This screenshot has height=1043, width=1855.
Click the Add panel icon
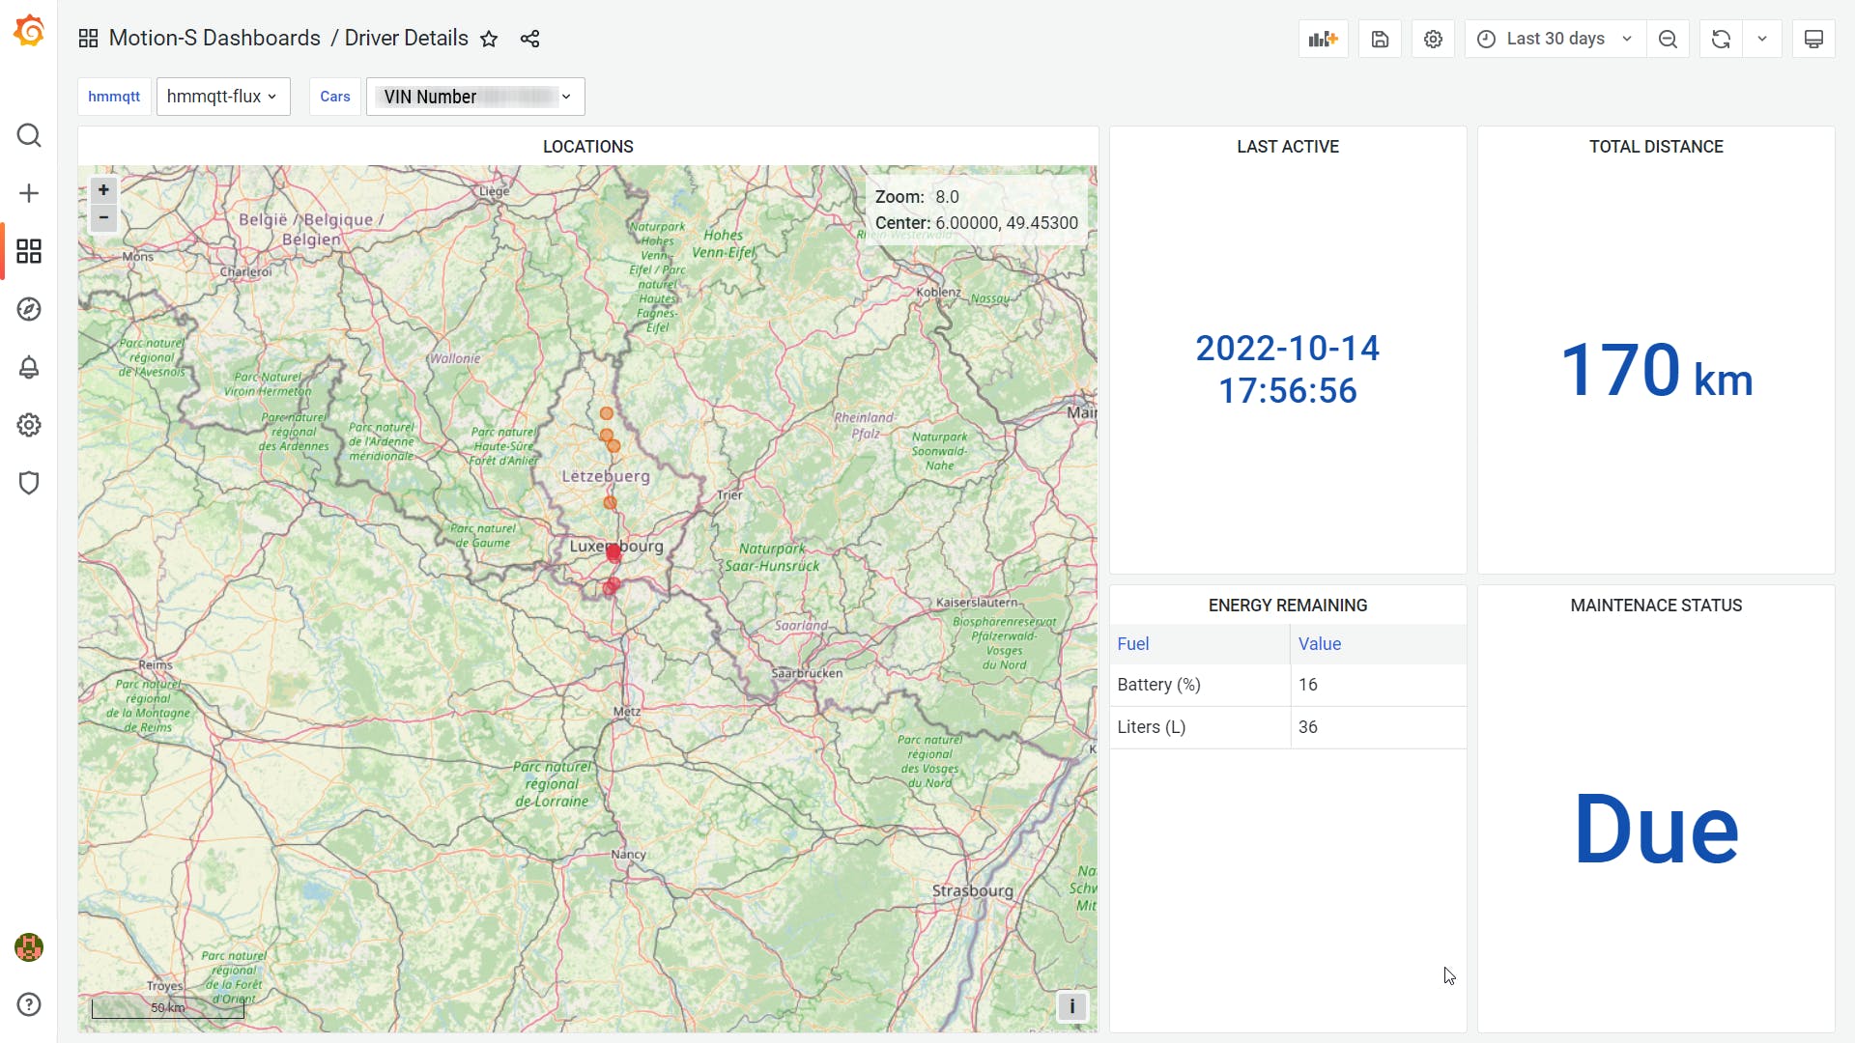1323,39
